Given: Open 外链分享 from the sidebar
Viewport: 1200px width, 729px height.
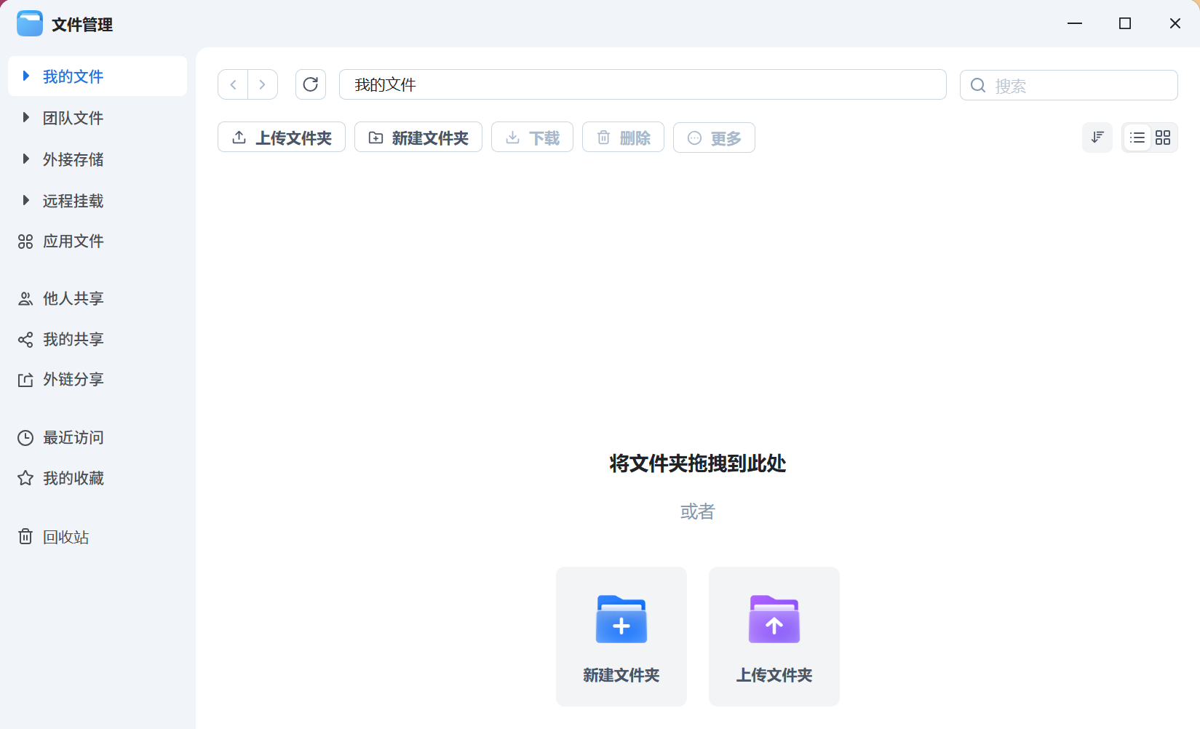Looking at the screenshot, I should 72,379.
